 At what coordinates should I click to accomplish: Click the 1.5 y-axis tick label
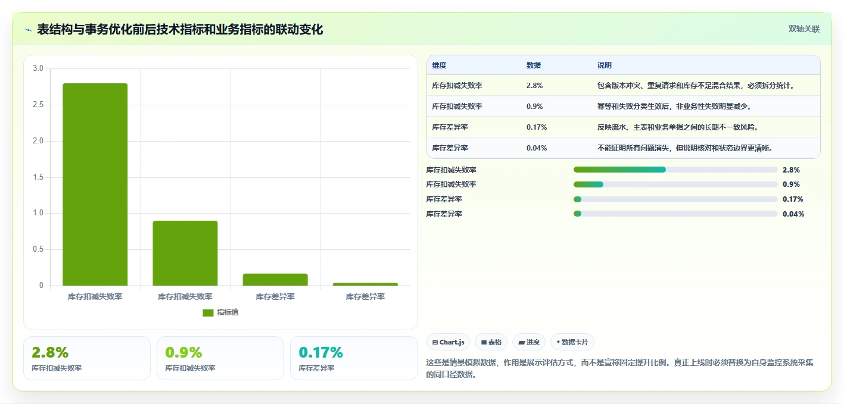38,177
